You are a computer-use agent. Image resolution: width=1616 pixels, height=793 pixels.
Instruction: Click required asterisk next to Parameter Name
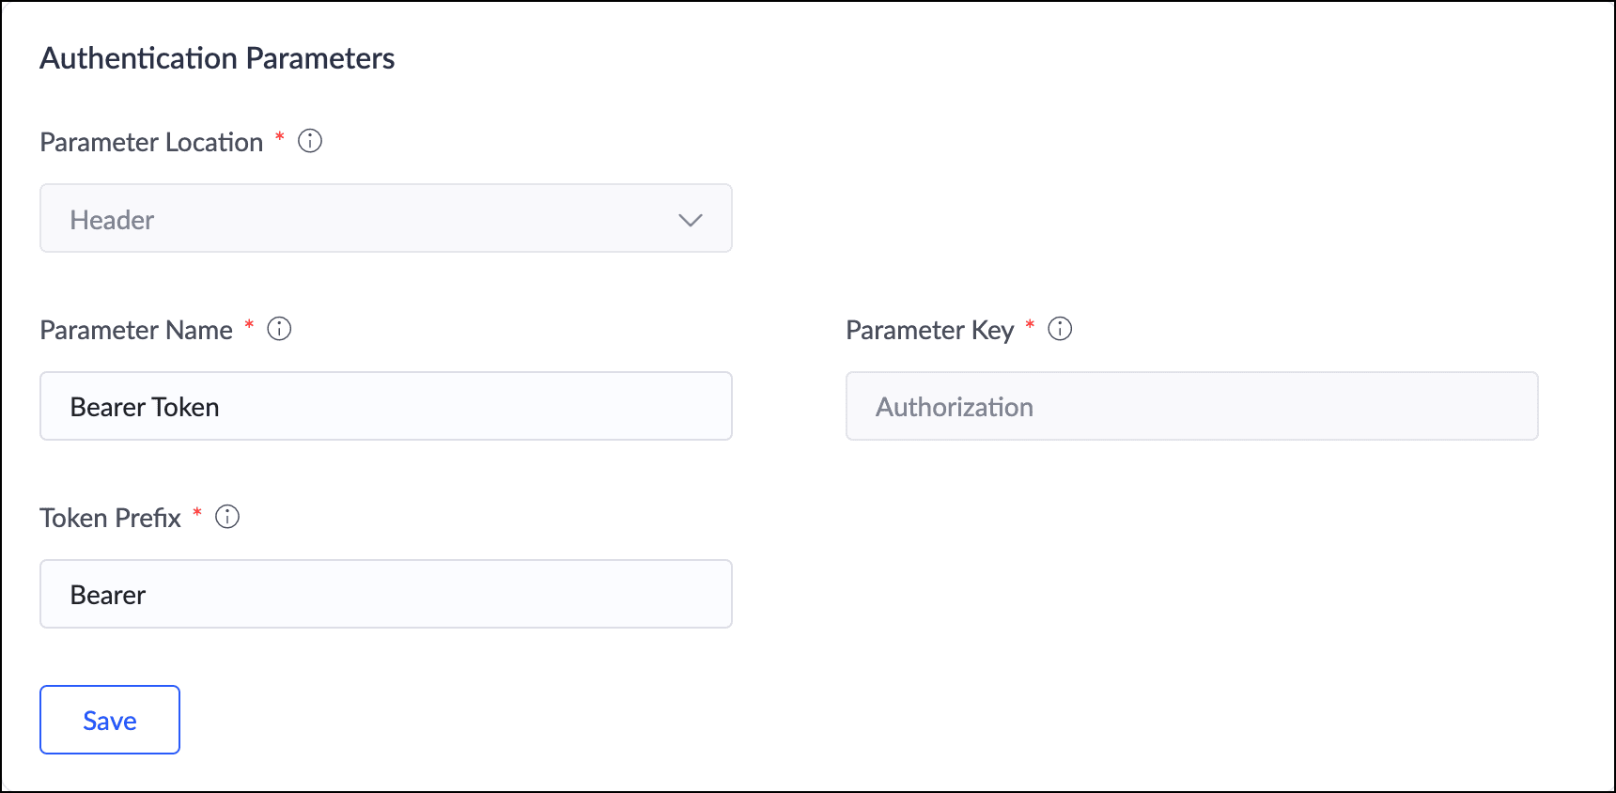[249, 326]
